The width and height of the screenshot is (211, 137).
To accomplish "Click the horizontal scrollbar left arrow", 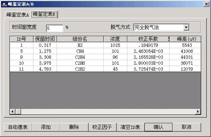I will pos(13,111).
